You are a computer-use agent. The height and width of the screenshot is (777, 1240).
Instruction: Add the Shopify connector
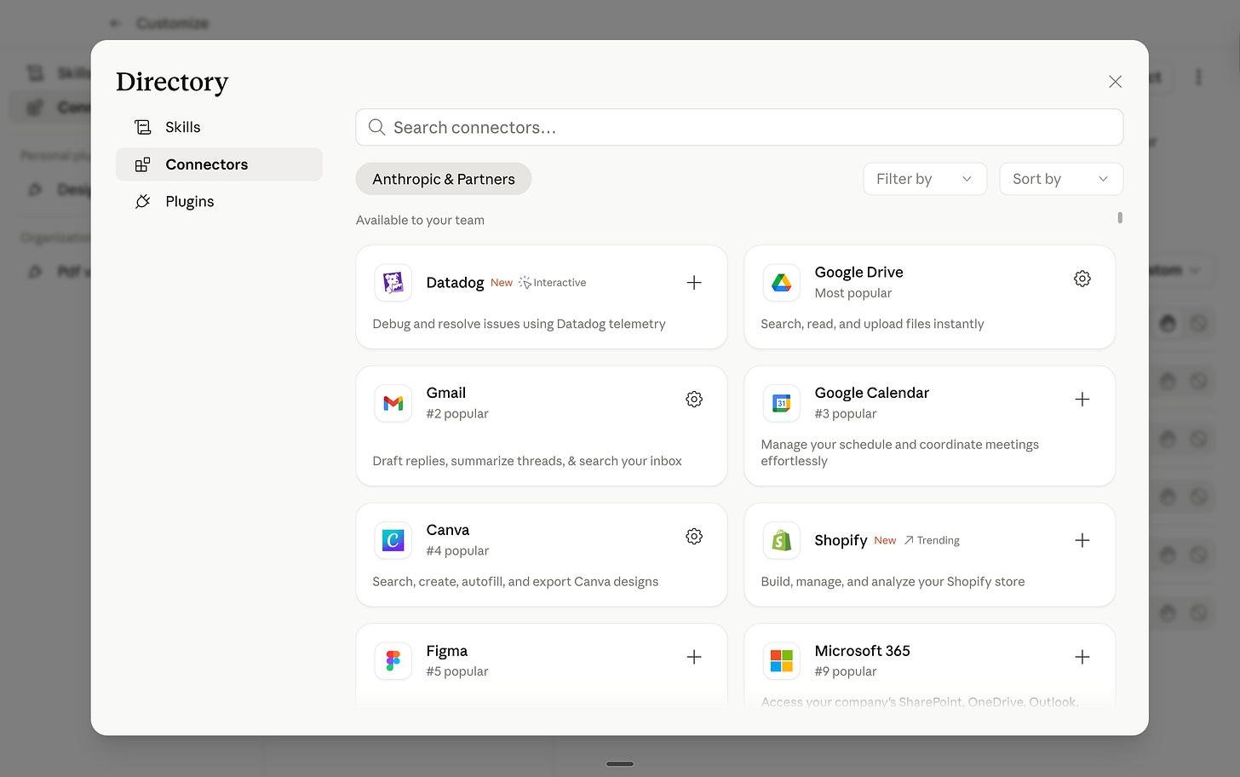pos(1082,540)
